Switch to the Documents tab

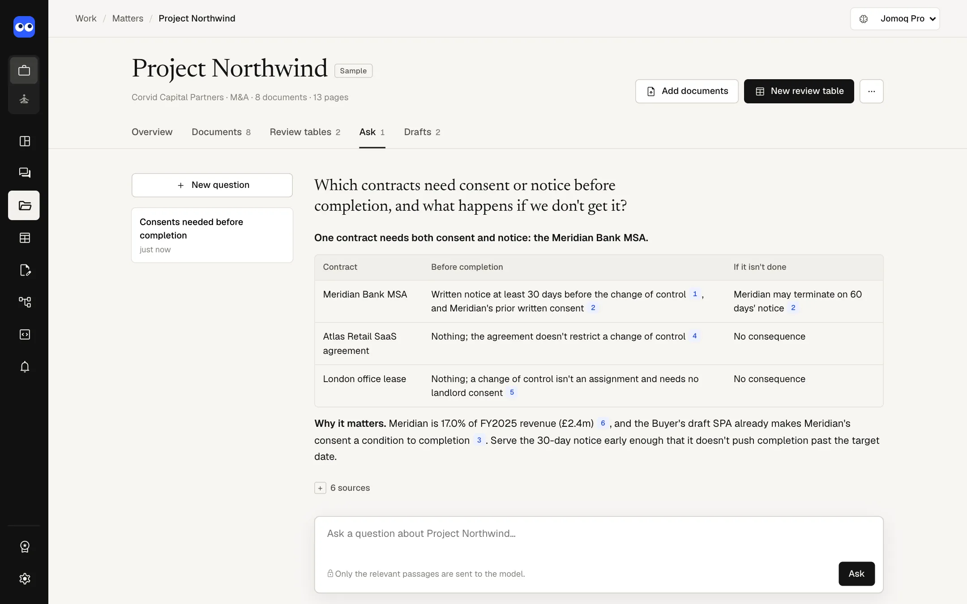[221, 132]
